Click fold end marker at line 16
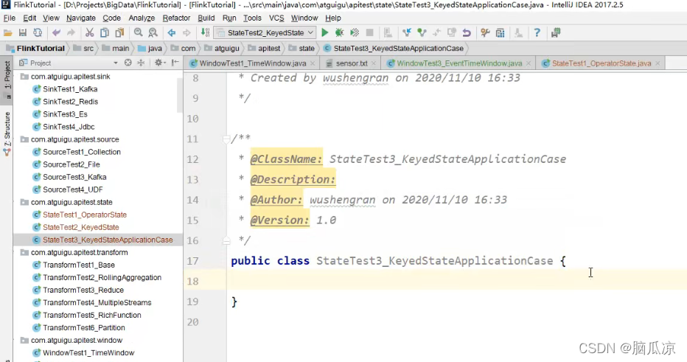 pyautogui.click(x=226, y=240)
